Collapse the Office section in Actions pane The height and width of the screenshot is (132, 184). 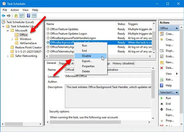(x=177, y=28)
